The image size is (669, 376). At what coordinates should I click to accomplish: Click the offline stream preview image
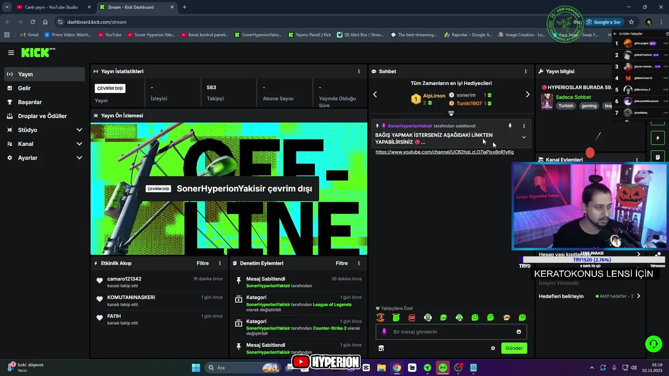[x=229, y=189]
